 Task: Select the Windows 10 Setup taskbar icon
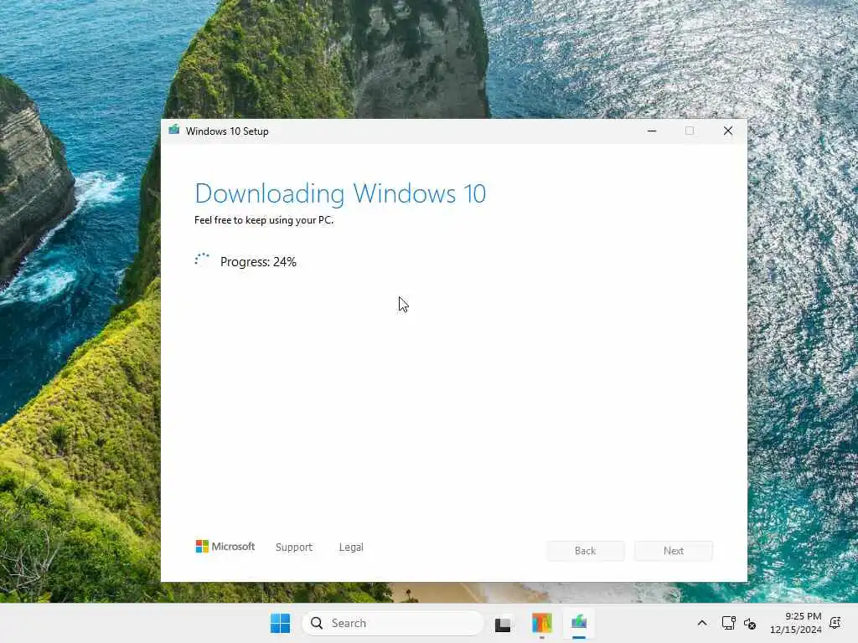[x=579, y=623]
